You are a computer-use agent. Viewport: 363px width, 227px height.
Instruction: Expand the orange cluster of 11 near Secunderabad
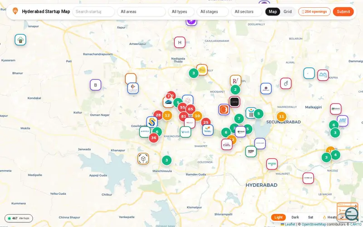pos(281,117)
